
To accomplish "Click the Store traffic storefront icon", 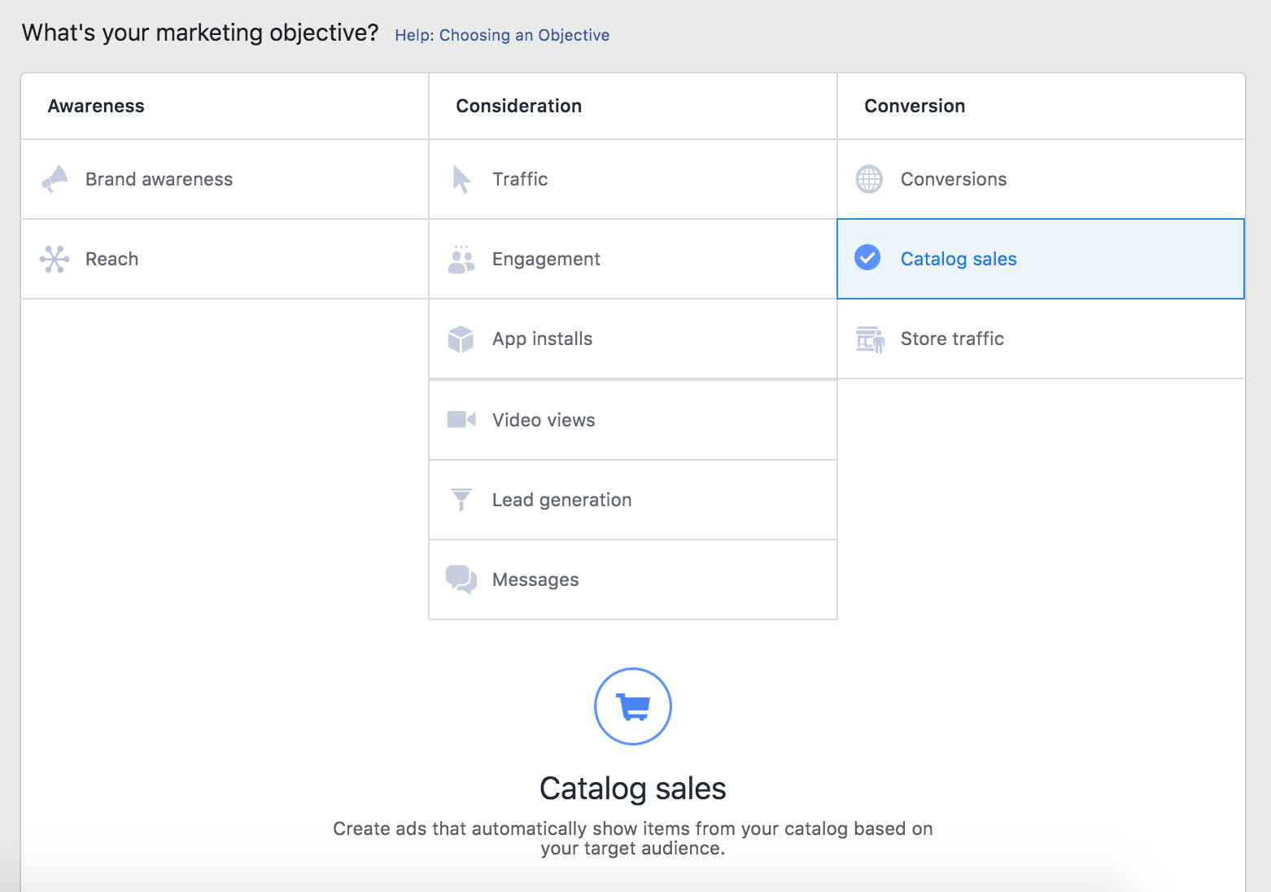I will click(869, 339).
